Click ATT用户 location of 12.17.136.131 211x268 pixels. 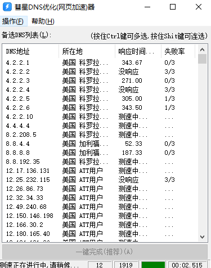[x=91, y=171]
